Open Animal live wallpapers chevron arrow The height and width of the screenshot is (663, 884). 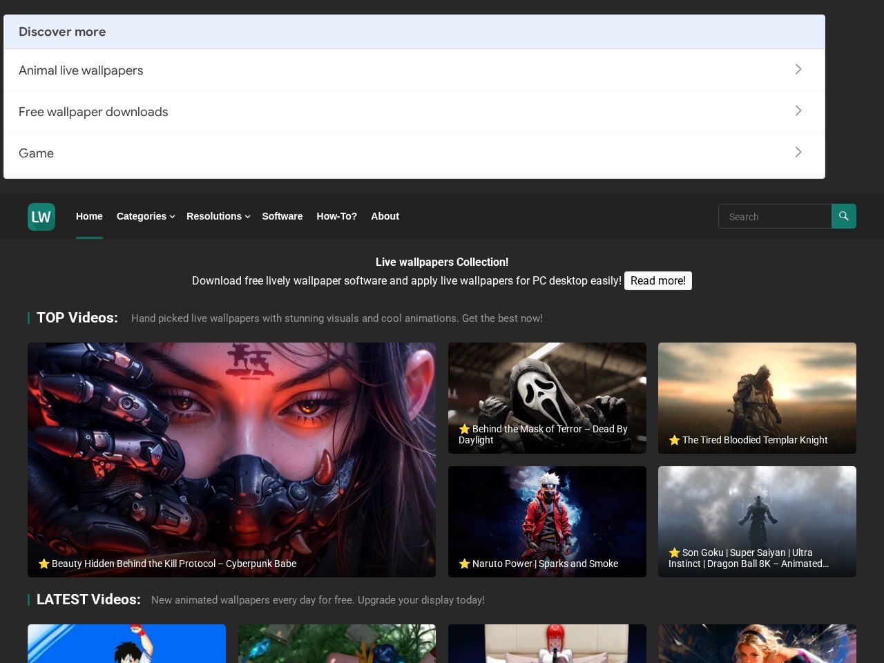pos(798,69)
